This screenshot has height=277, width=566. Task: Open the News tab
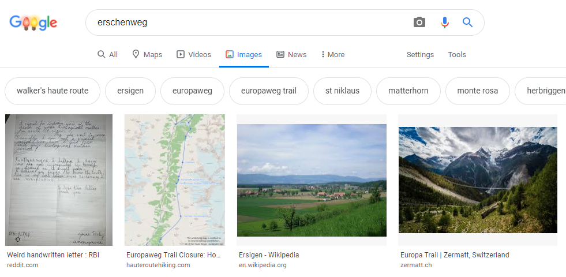pyautogui.click(x=291, y=55)
